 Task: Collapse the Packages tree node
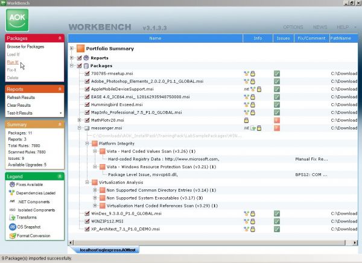(x=72, y=66)
